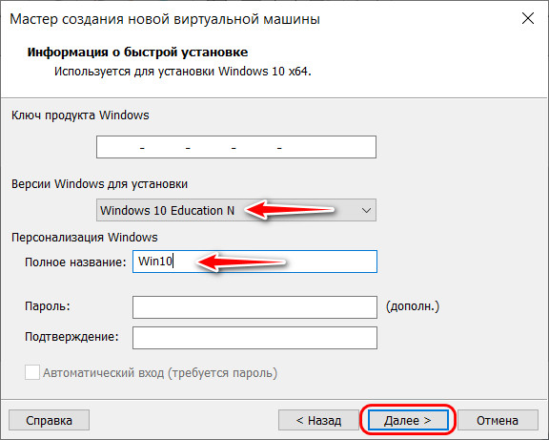This screenshot has width=549, height=440.
Task: Open help with the Справка button
Action: (49, 420)
